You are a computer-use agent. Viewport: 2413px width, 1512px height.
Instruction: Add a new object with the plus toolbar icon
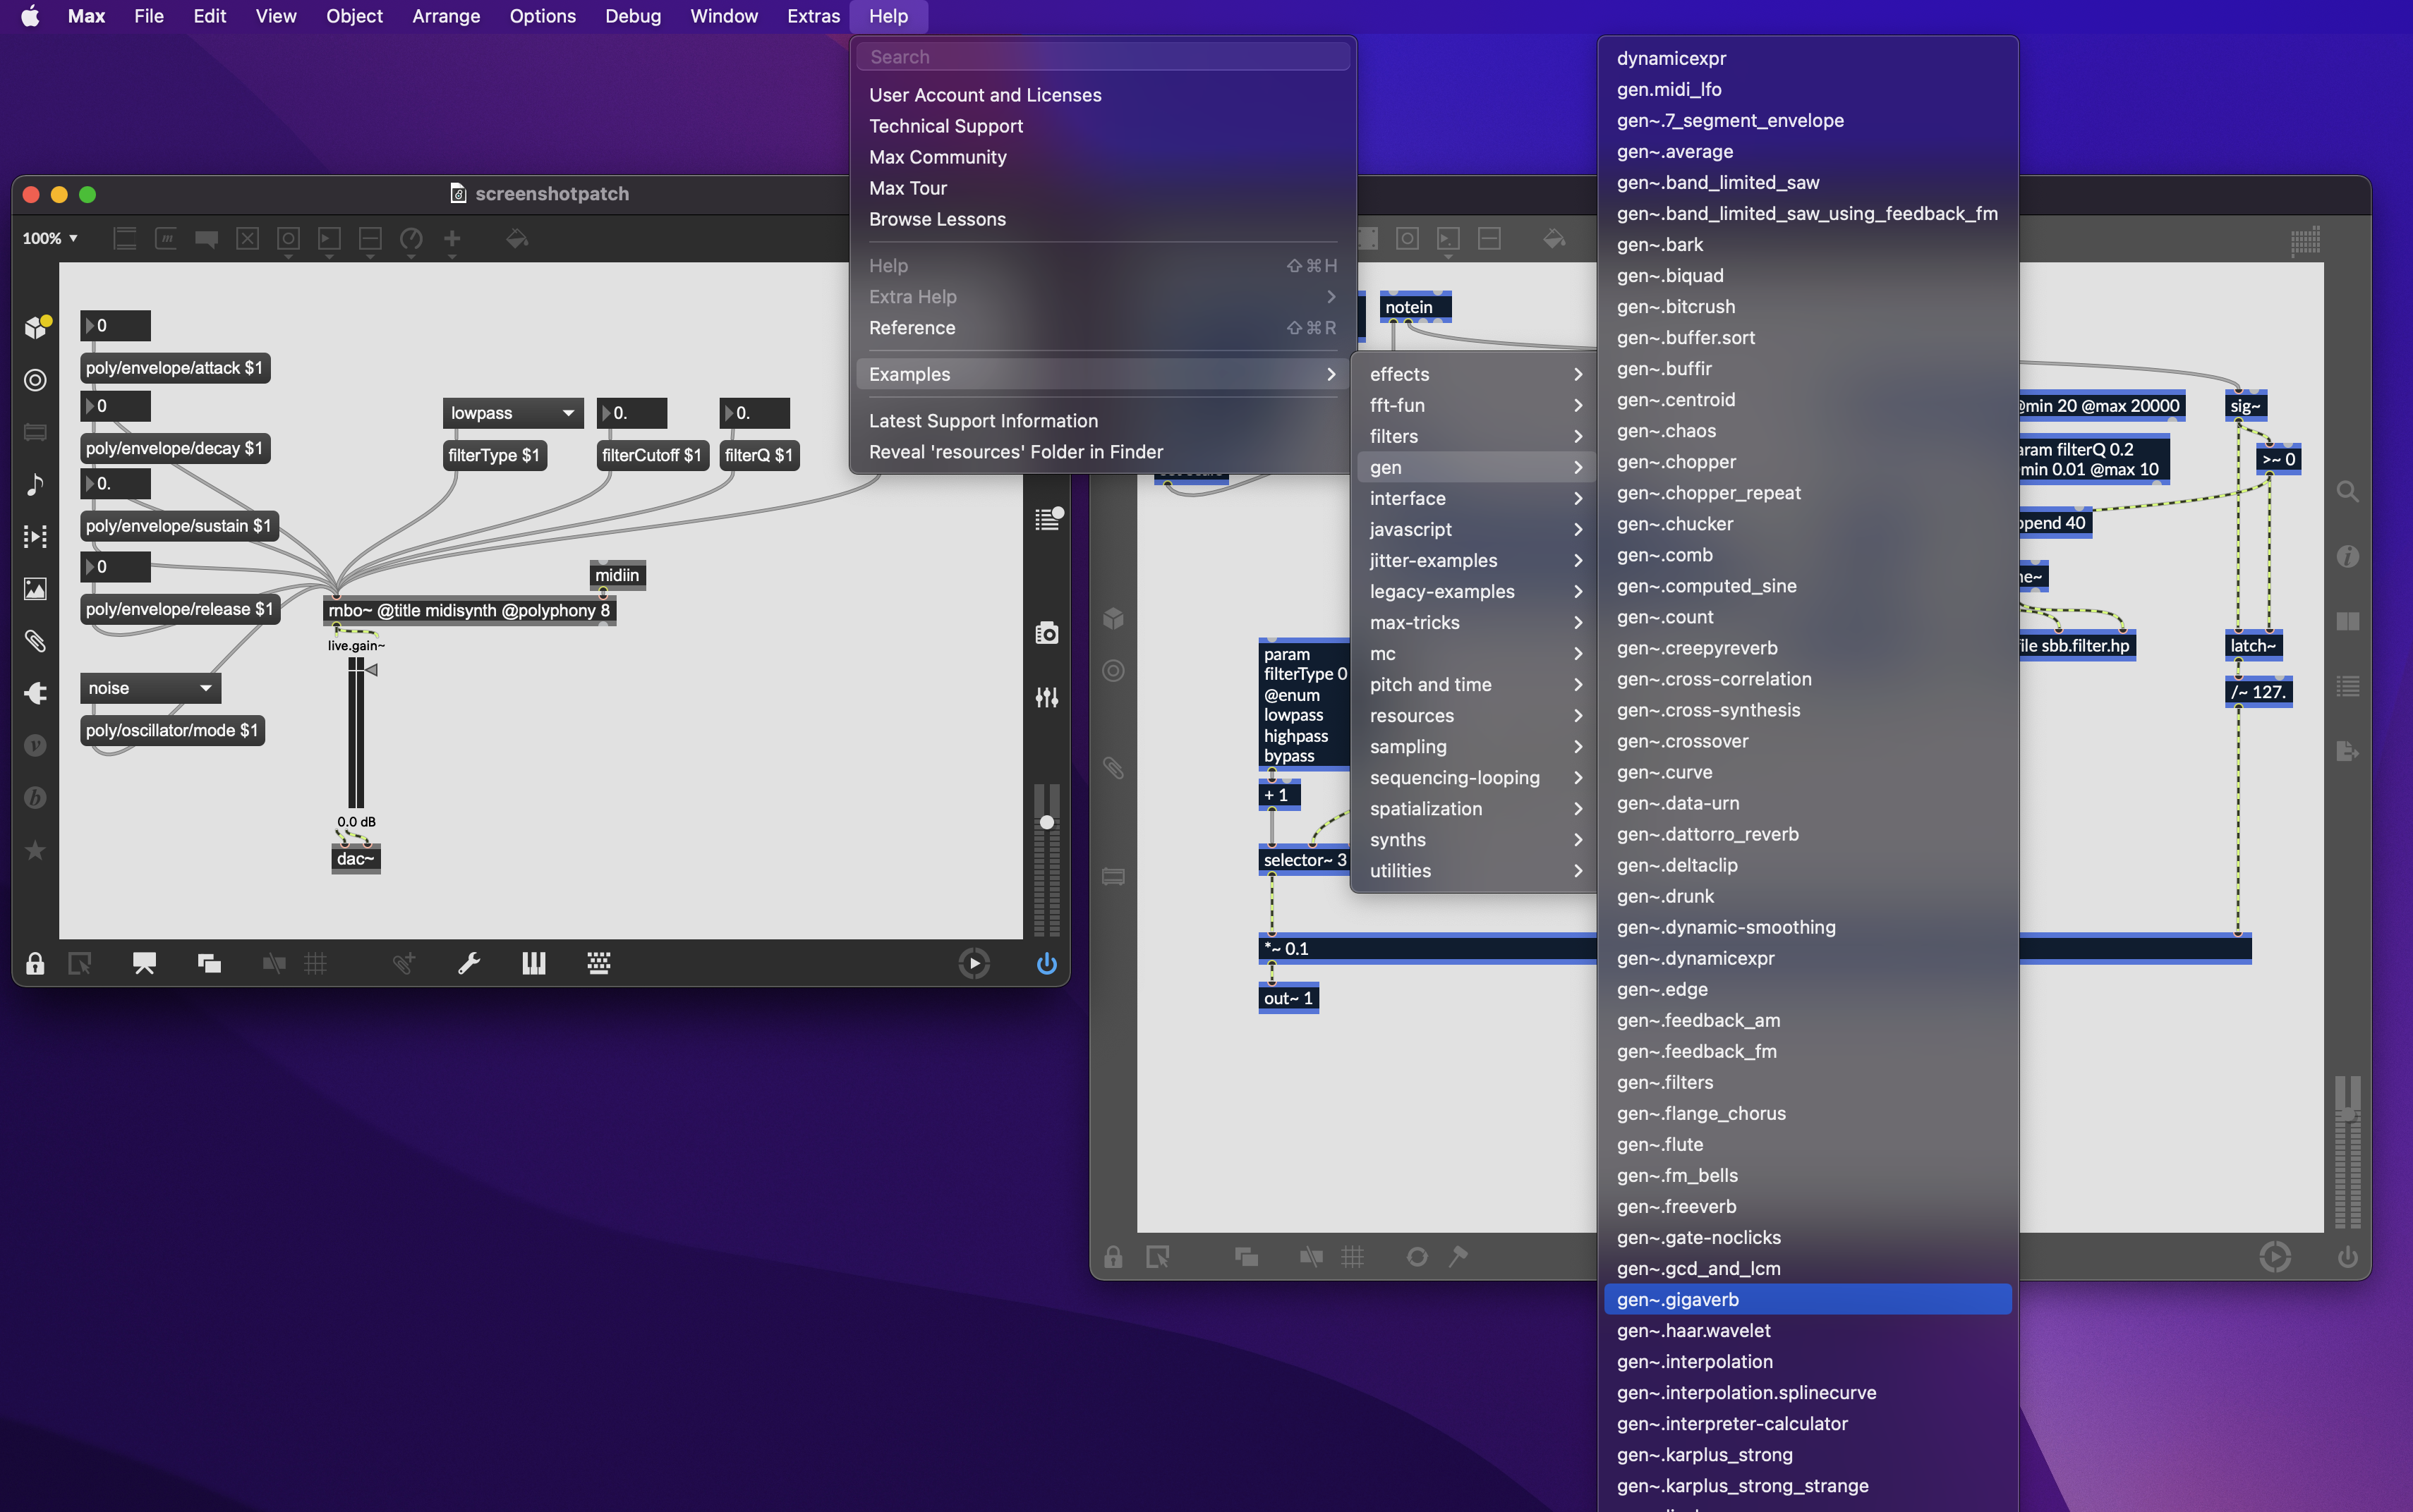[x=452, y=239]
